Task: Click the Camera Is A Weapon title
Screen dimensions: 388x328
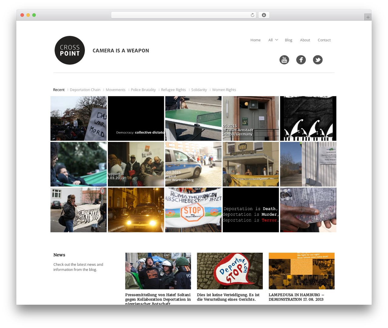Action: 121,51
